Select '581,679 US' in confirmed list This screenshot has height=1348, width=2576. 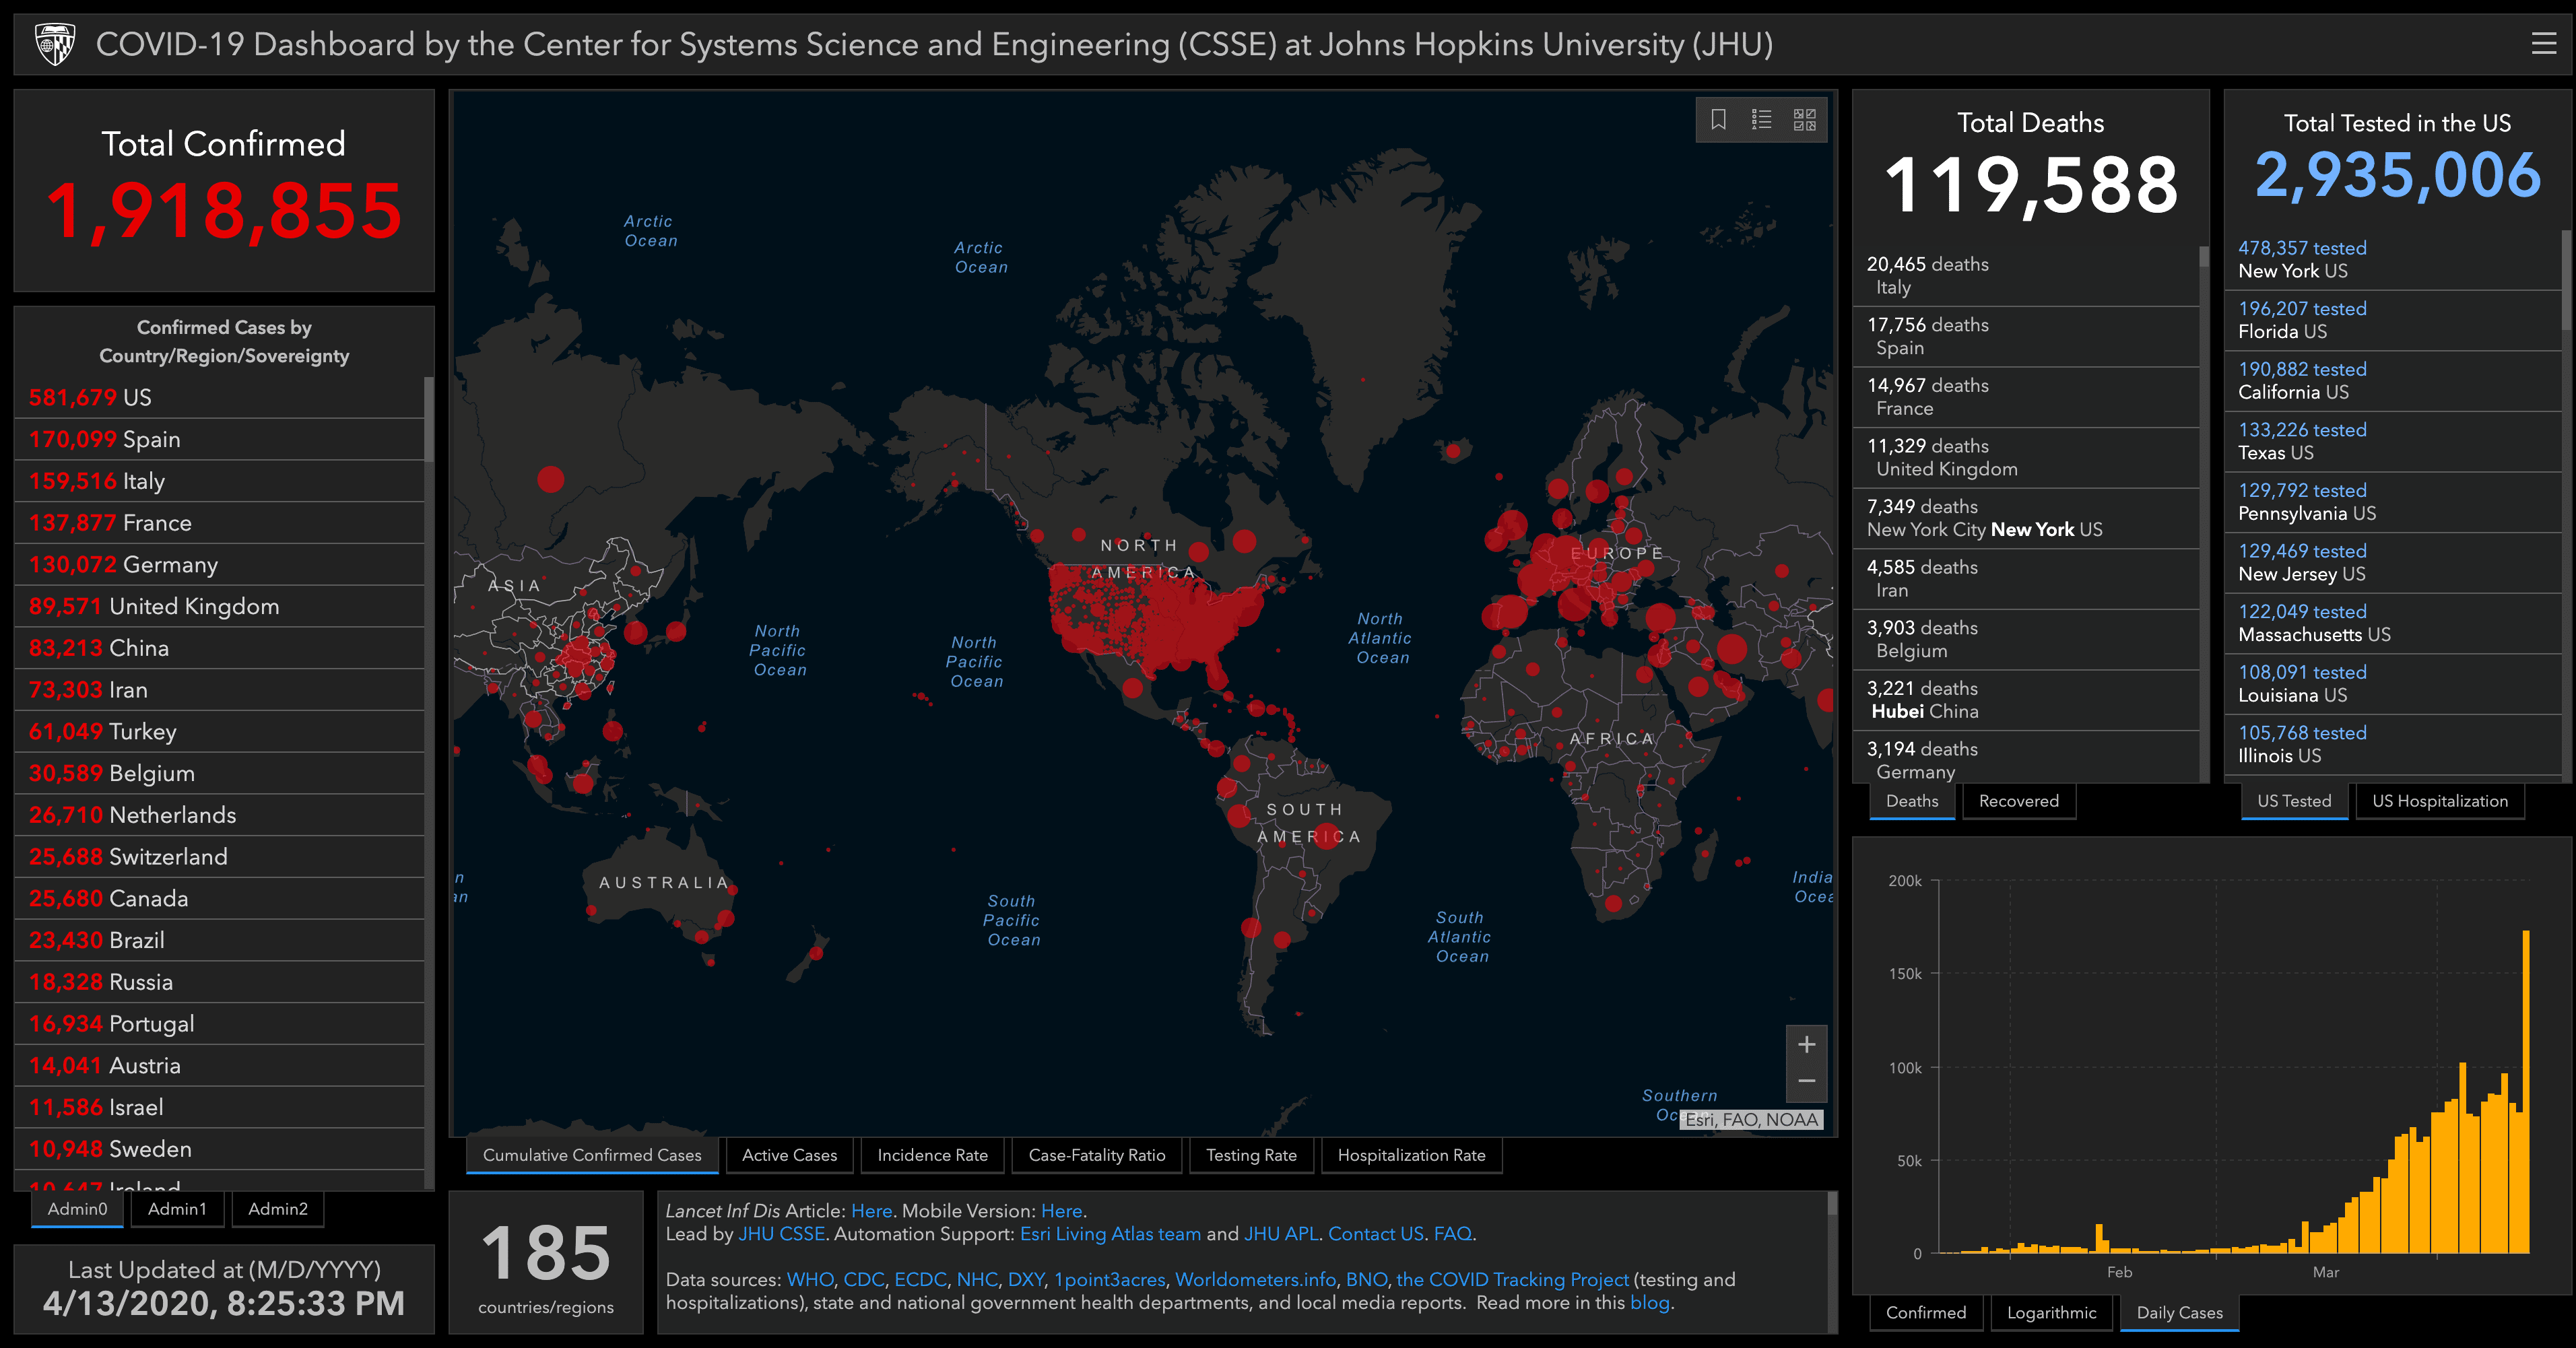point(219,398)
